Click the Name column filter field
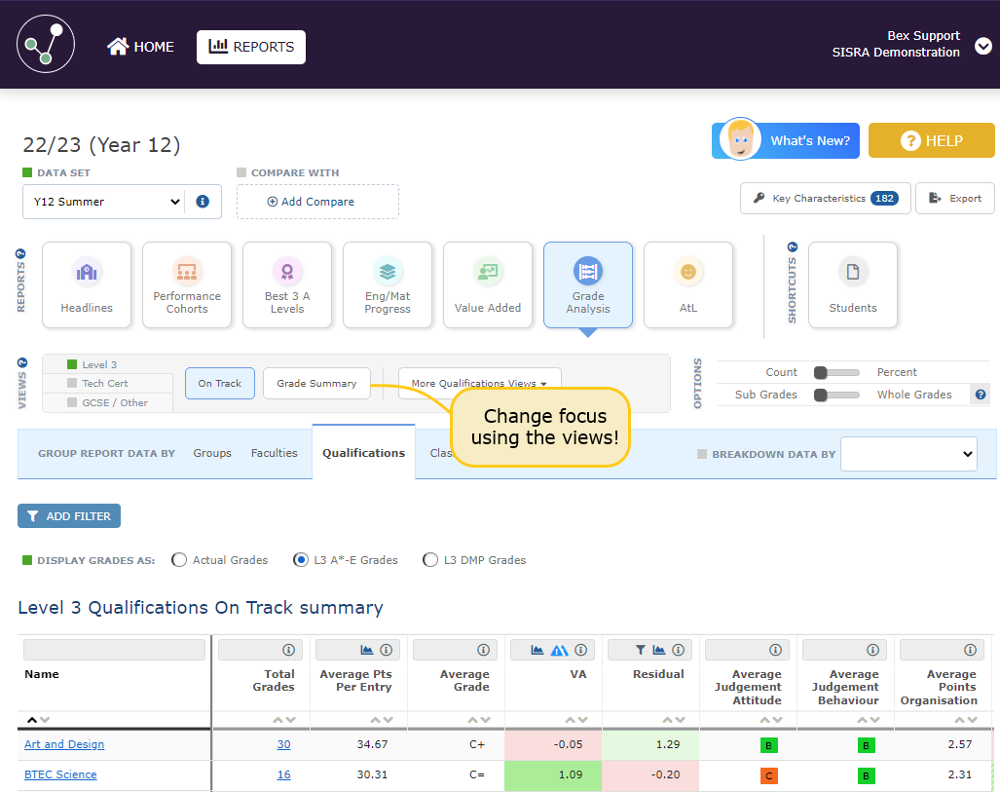Viewport: 1000px width, 792px height. (x=114, y=650)
